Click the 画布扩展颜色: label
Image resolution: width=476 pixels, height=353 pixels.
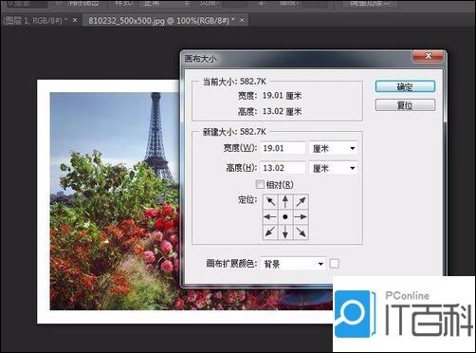tap(231, 264)
